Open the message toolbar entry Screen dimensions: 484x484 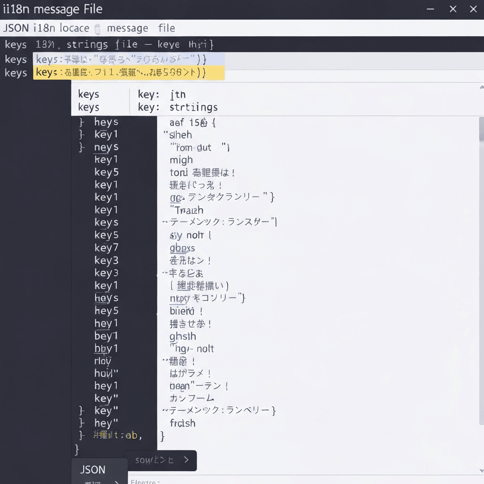(x=127, y=28)
